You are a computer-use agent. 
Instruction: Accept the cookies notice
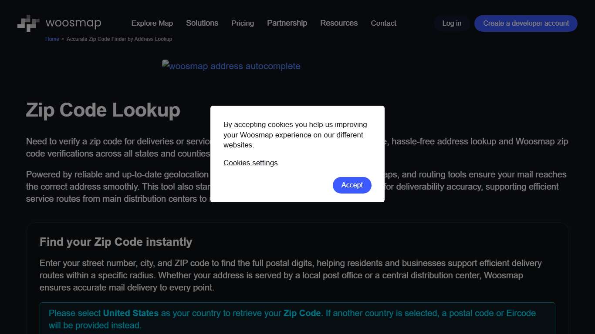coord(352,185)
